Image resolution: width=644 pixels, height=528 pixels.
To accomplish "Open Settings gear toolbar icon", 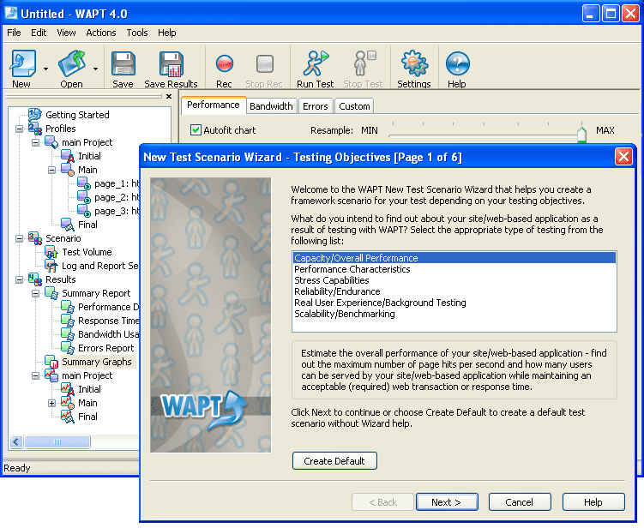I will point(414,63).
